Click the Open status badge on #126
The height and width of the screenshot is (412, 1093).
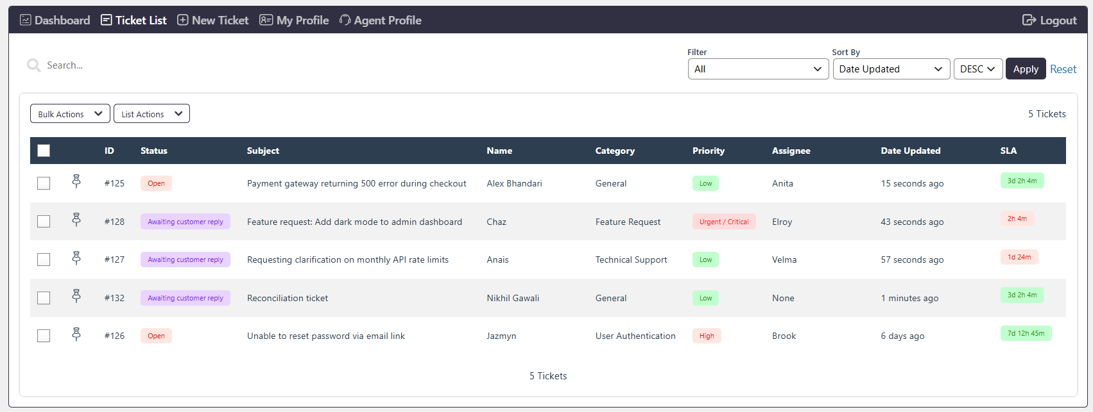(156, 336)
